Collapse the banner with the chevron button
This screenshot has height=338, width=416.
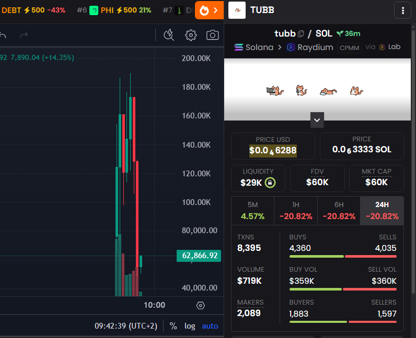click(317, 120)
